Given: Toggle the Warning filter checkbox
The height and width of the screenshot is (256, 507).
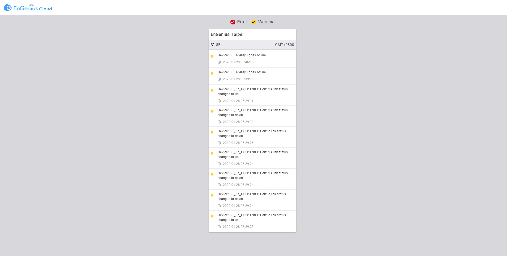Looking at the screenshot, I should pyautogui.click(x=254, y=22).
